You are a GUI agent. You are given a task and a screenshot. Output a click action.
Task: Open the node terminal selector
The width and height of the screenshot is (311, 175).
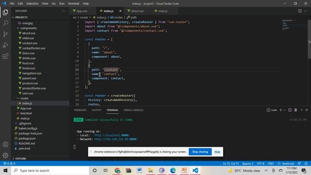(272, 110)
